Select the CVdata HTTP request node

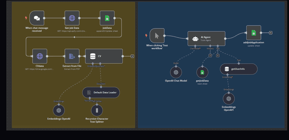coord(40,56)
